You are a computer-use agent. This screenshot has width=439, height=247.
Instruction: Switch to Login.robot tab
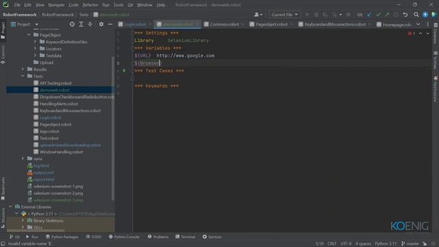(135, 25)
